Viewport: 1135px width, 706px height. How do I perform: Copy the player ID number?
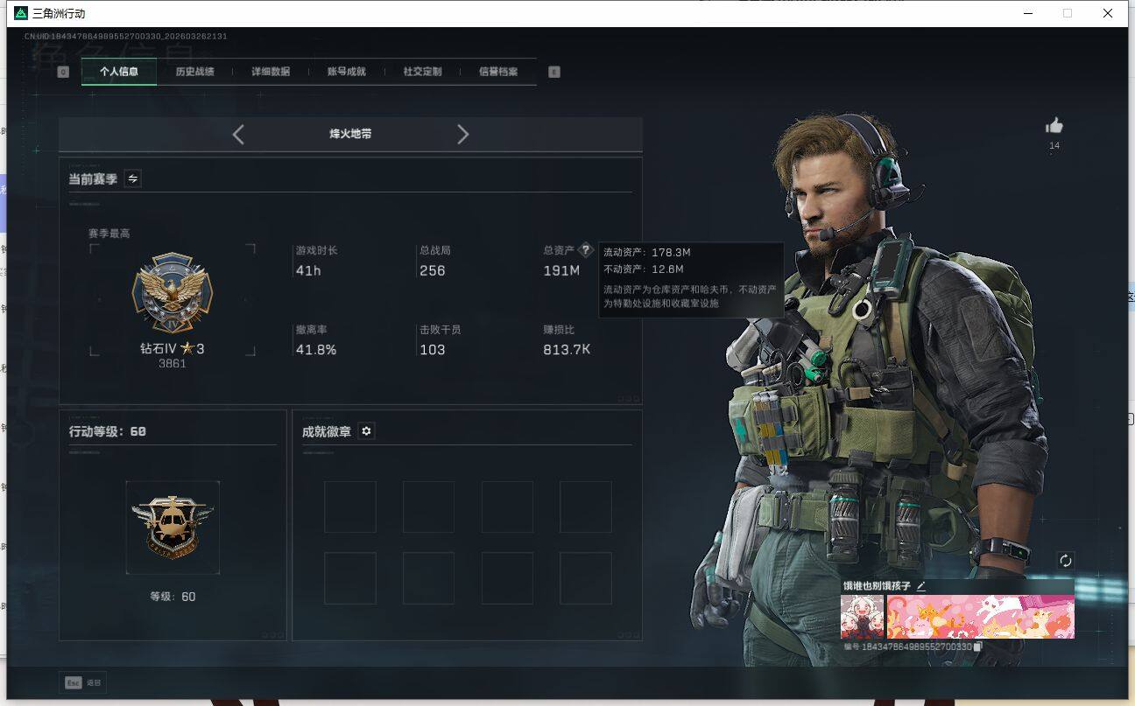978,647
